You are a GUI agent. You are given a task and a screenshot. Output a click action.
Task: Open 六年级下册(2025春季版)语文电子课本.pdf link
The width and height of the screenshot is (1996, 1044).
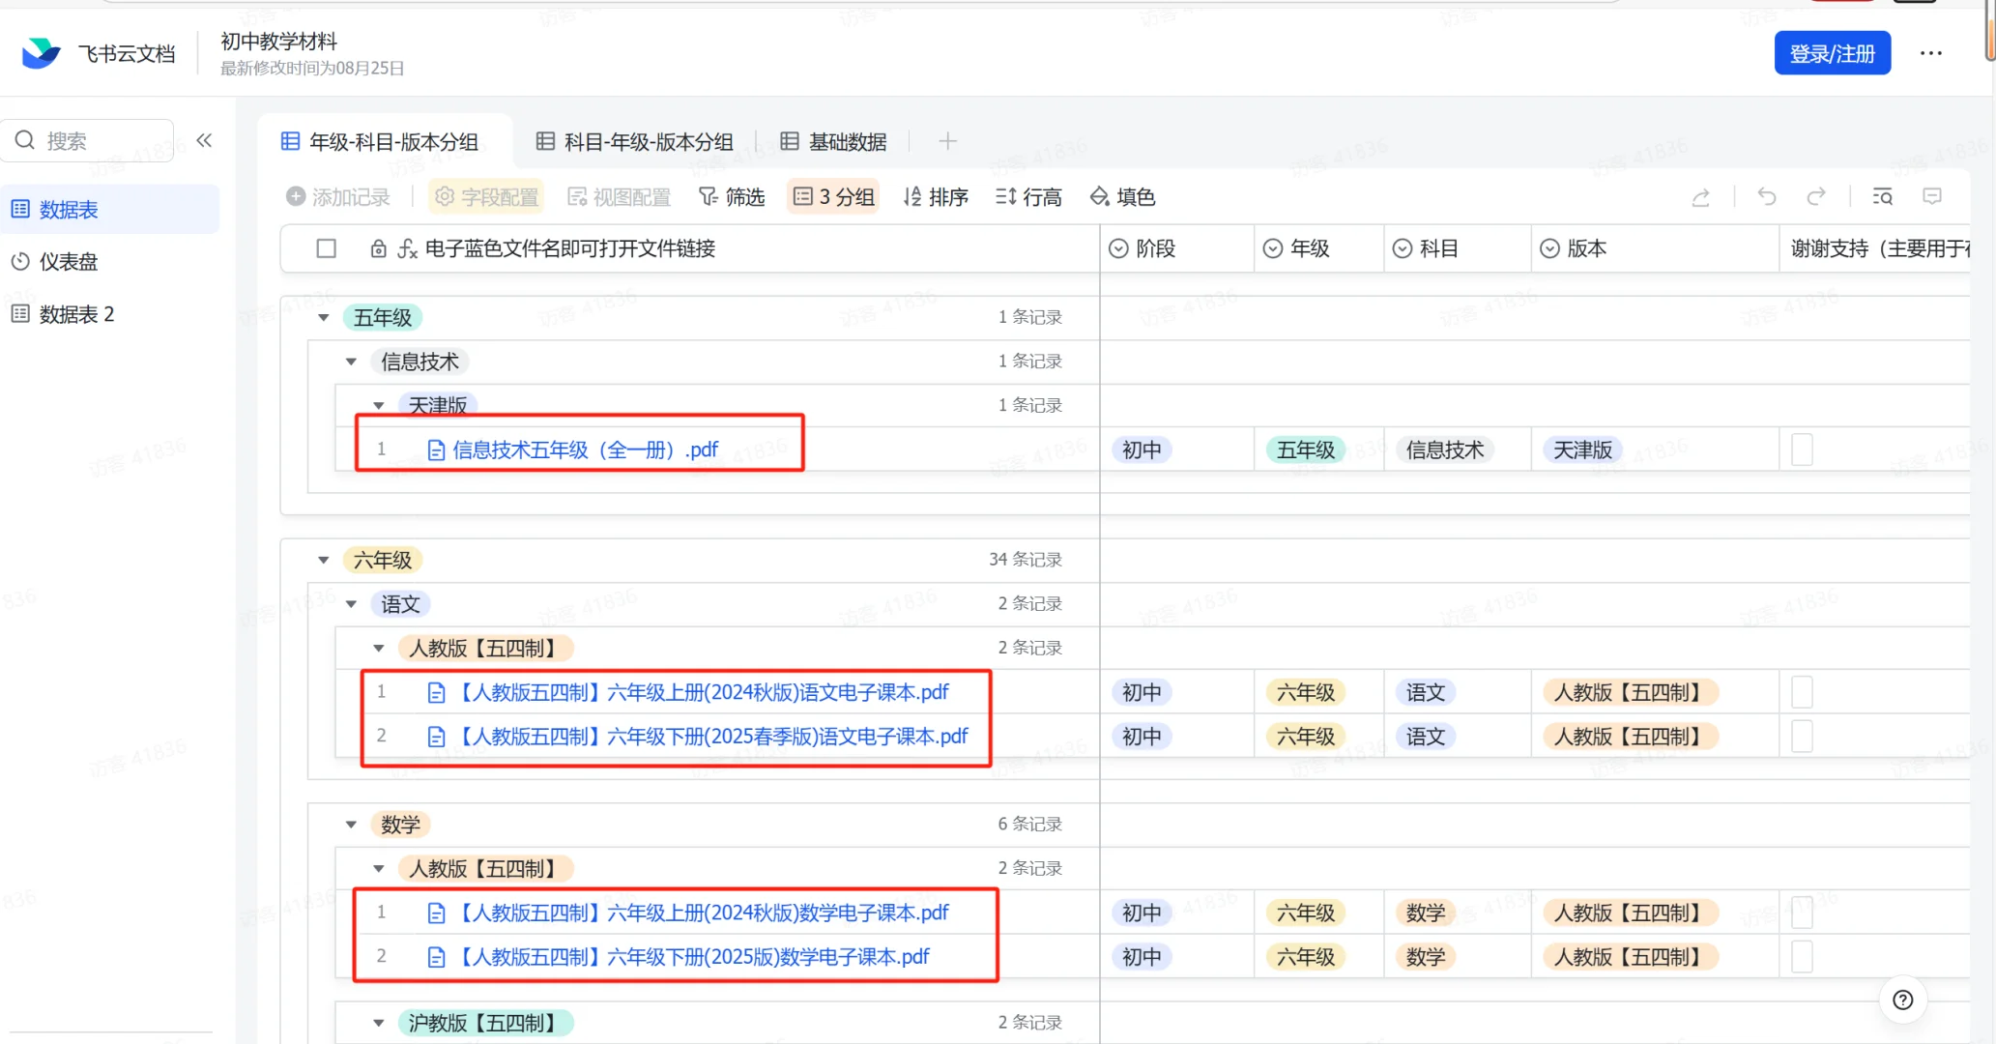tap(710, 737)
